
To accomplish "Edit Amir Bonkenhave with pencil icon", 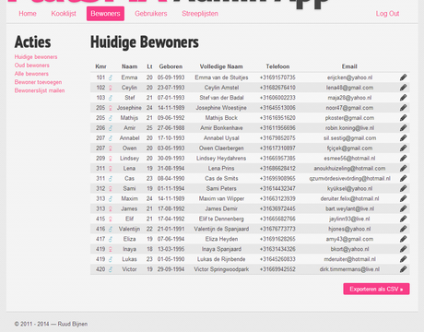I will pyautogui.click(x=403, y=128).
